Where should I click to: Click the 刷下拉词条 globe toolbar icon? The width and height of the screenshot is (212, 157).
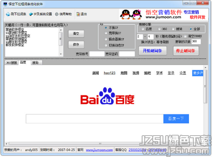8,14
